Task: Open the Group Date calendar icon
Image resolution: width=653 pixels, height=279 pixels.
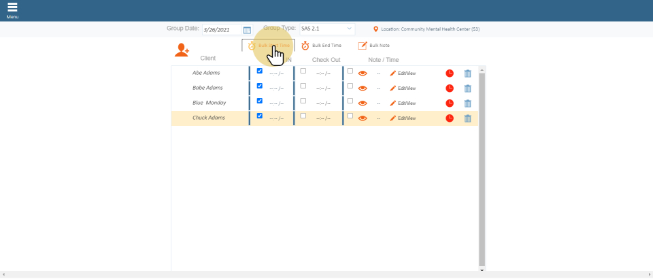Action: pos(247,30)
